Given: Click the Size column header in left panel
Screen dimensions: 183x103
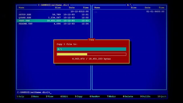Looking at the screenshot, I should [58, 7].
